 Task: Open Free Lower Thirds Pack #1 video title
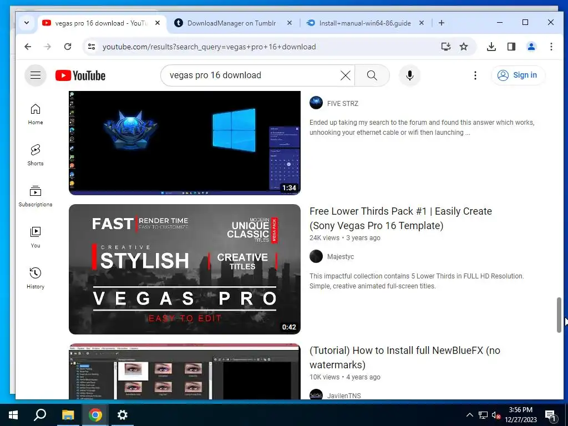pos(400,219)
